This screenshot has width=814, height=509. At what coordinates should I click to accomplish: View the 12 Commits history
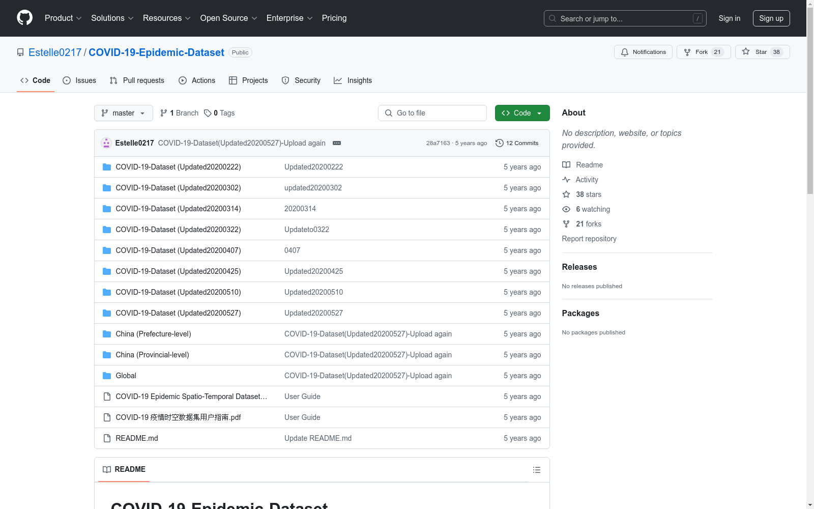(x=517, y=143)
